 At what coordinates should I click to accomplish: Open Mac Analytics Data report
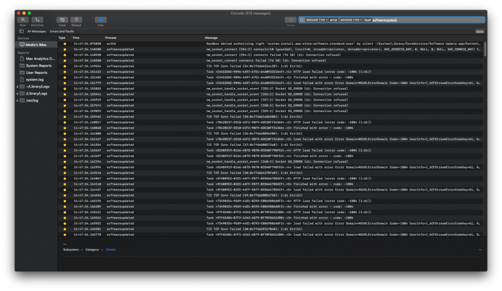point(40,59)
